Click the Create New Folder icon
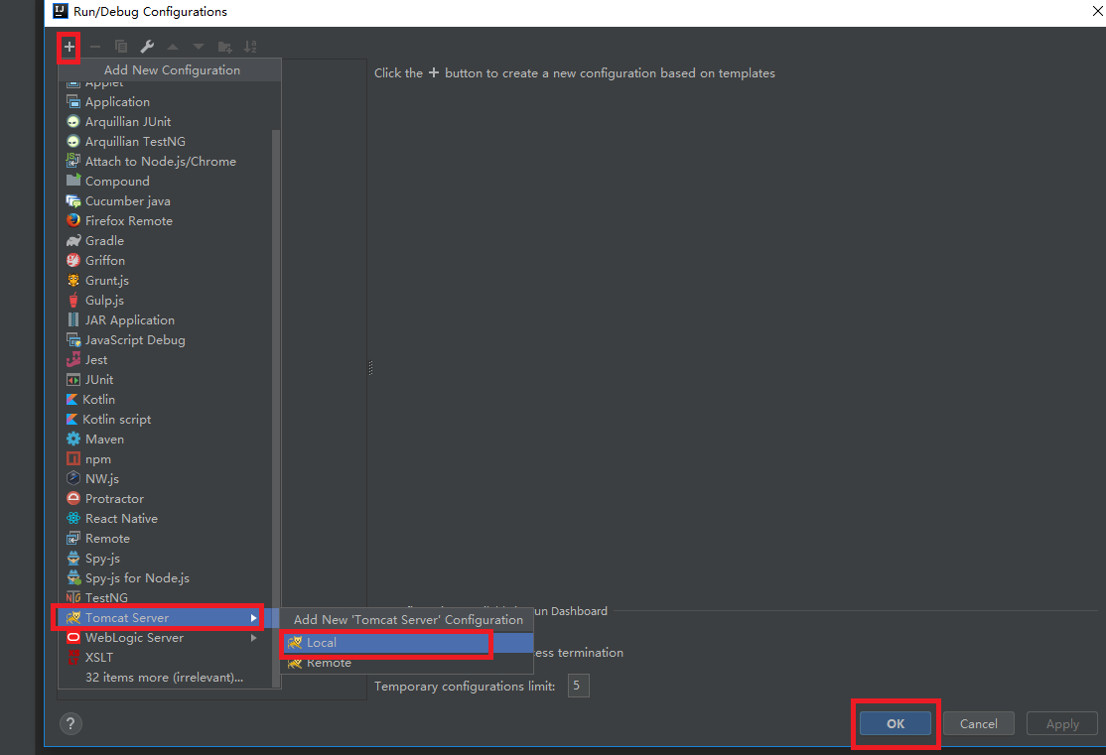 (x=225, y=48)
